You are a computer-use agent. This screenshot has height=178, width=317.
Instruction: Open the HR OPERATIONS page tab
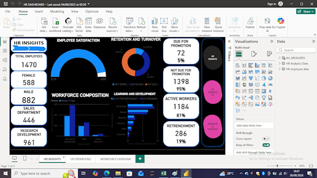[80, 159]
